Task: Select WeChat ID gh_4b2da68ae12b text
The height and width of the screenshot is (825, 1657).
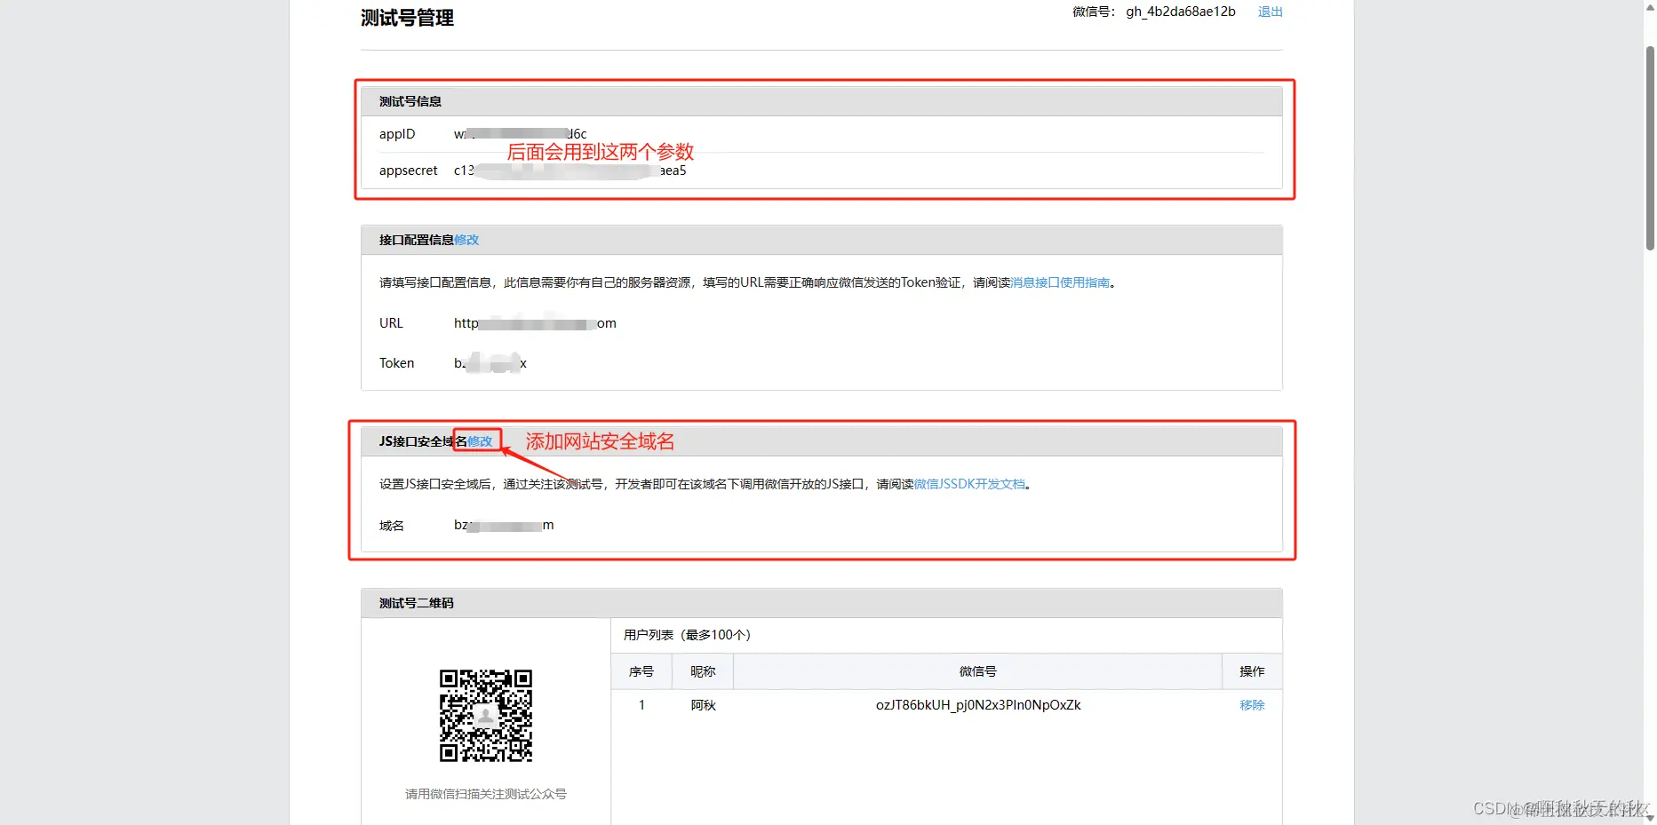Action: pyautogui.click(x=1181, y=12)
